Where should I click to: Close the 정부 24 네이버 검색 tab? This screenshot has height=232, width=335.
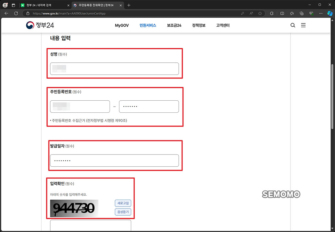coord(68,5)
